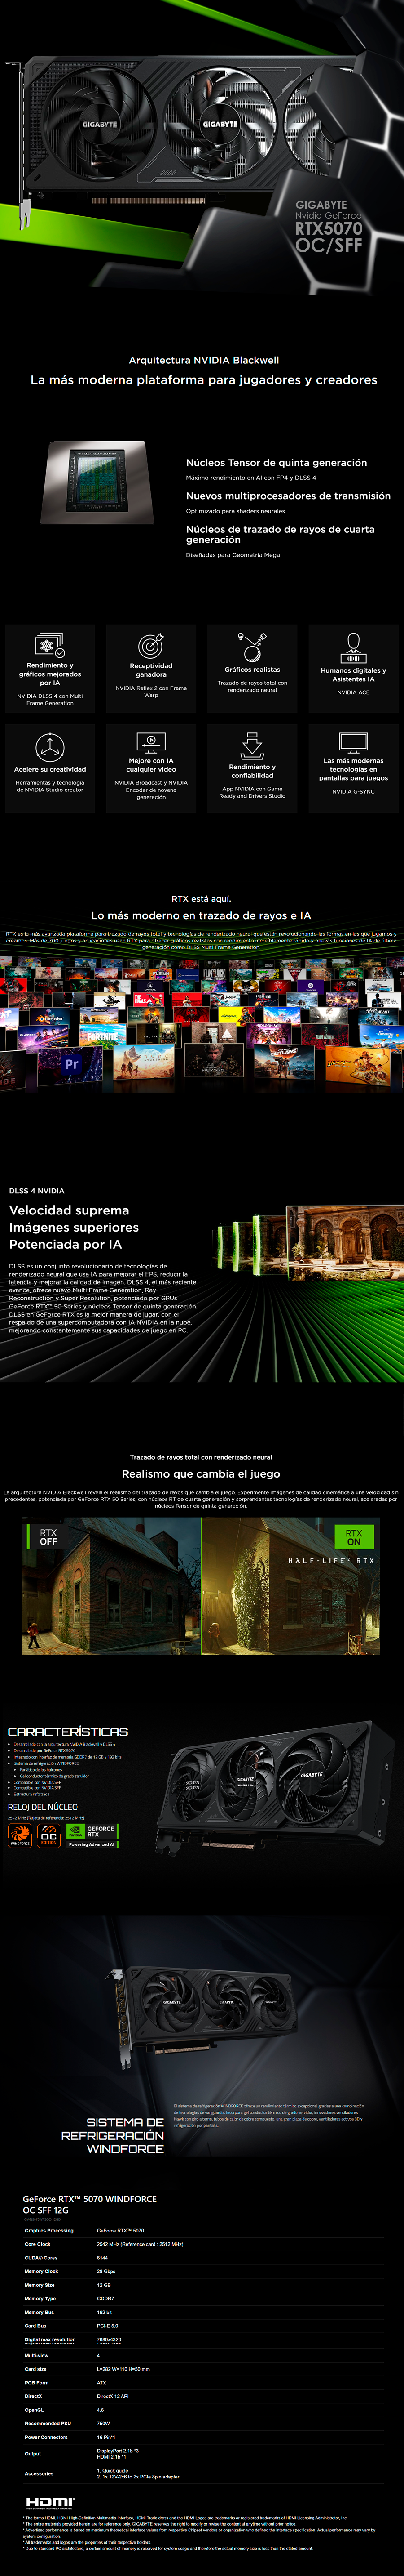
Task: Click the download icon above Rendimiento y confiabilidad
Action: (x=252, y=745)
